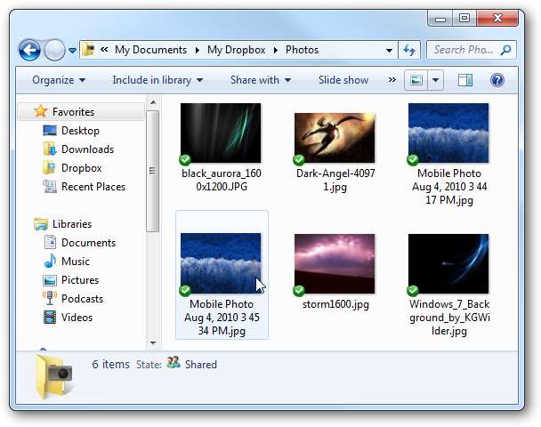Open Recent Places in Favorites
The height and width of the screenshot is (427, 541).
pyautogui.click(x=93, y=187)
